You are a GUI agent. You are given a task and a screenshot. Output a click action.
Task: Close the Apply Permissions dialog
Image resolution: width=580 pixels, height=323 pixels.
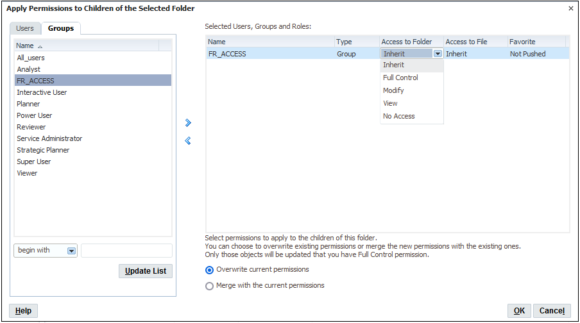(x=571, y=8)
